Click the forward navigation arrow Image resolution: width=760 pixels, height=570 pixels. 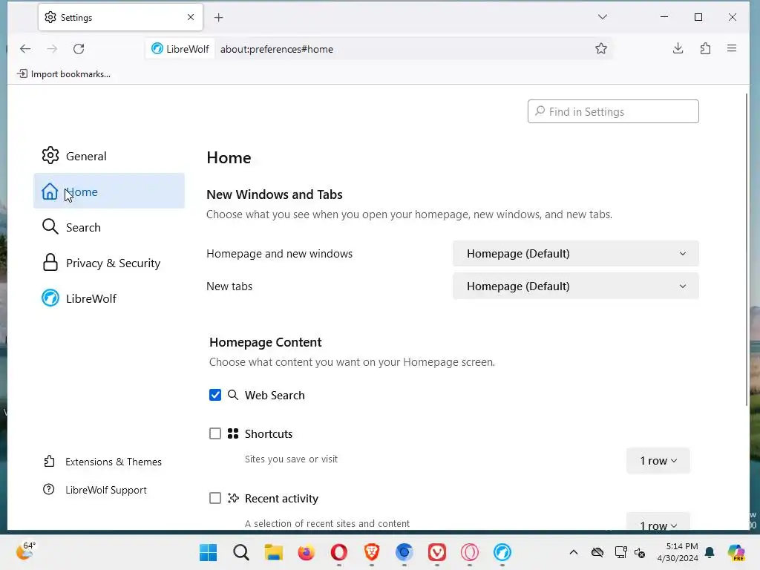(52, 48)
